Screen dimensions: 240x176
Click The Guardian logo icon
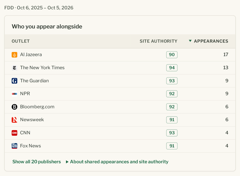click(14, 81)
